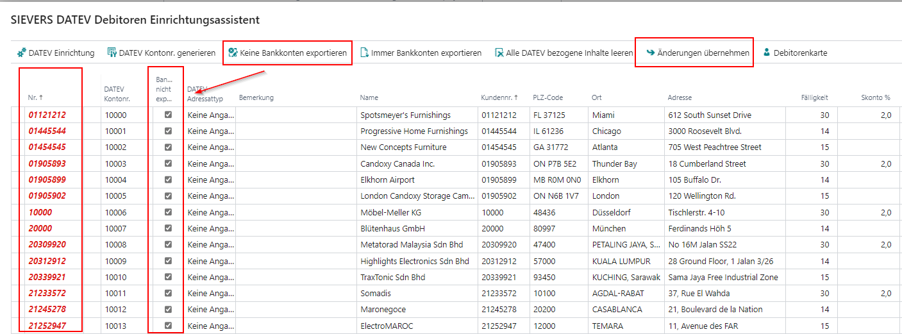This screenshot has height=334, width=902.
Task: Click the Keine Bankkonten exportieren icon
Action: 233,53
